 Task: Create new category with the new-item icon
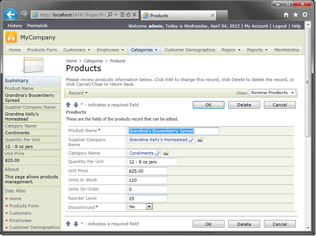click(x=166, y=153)
